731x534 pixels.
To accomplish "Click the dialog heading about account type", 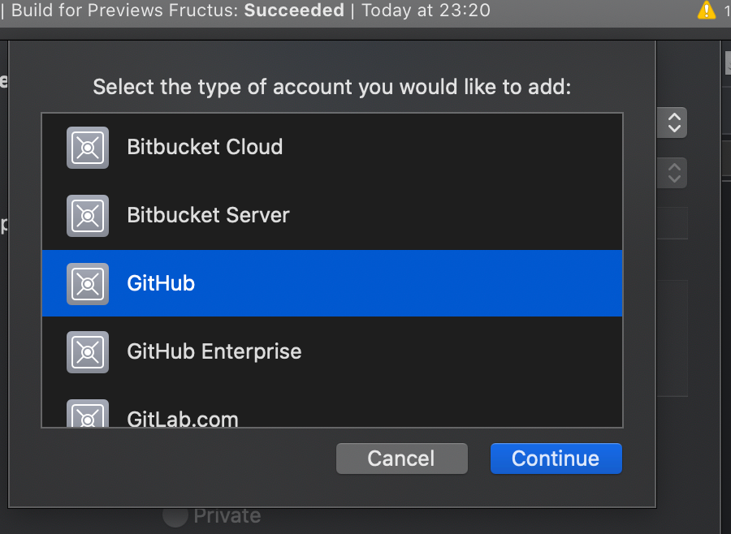I will [332, 87].
